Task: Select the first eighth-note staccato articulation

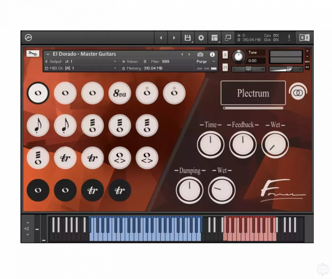Action: pos(38,126)
